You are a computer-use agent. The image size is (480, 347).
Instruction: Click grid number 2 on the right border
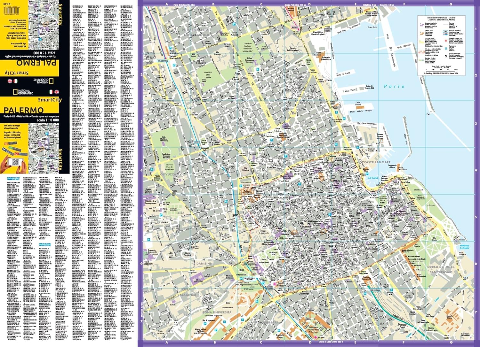[x=476, y=75]
